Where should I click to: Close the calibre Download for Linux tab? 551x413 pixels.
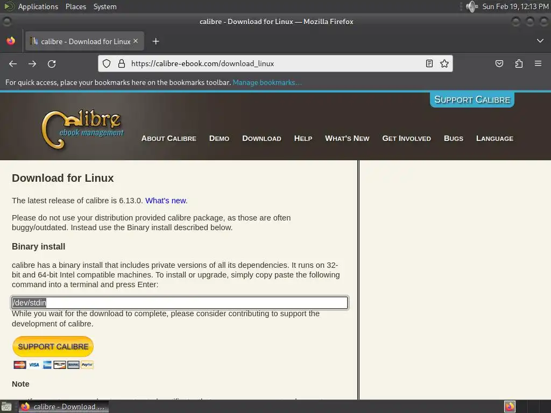point(136,41)
